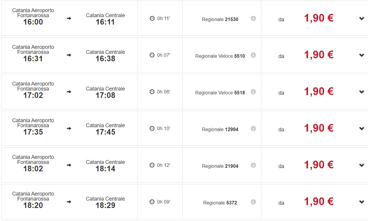The height and width of the screenshot is (221, 368).
Task: Click the Regionale 12994 train label
Action: coord(220,129)
